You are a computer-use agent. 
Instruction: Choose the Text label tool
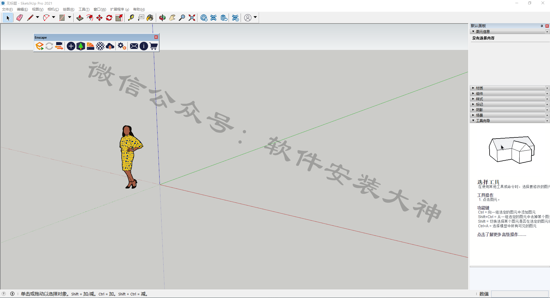coord(141,18)
